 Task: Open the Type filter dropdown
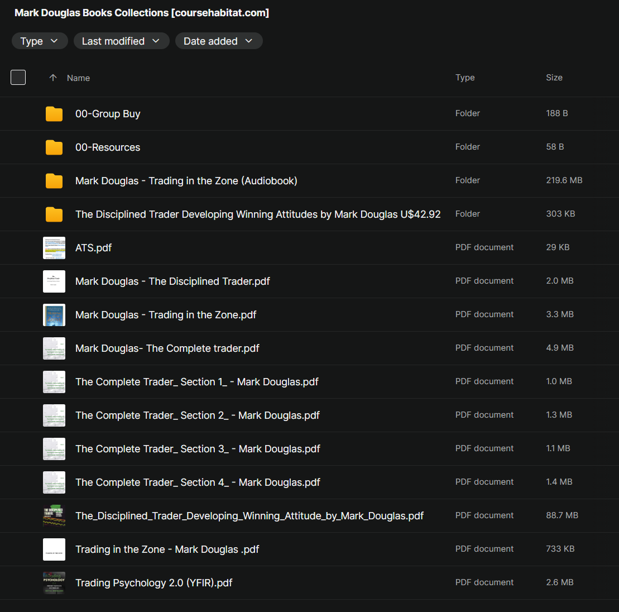point(40,41)
